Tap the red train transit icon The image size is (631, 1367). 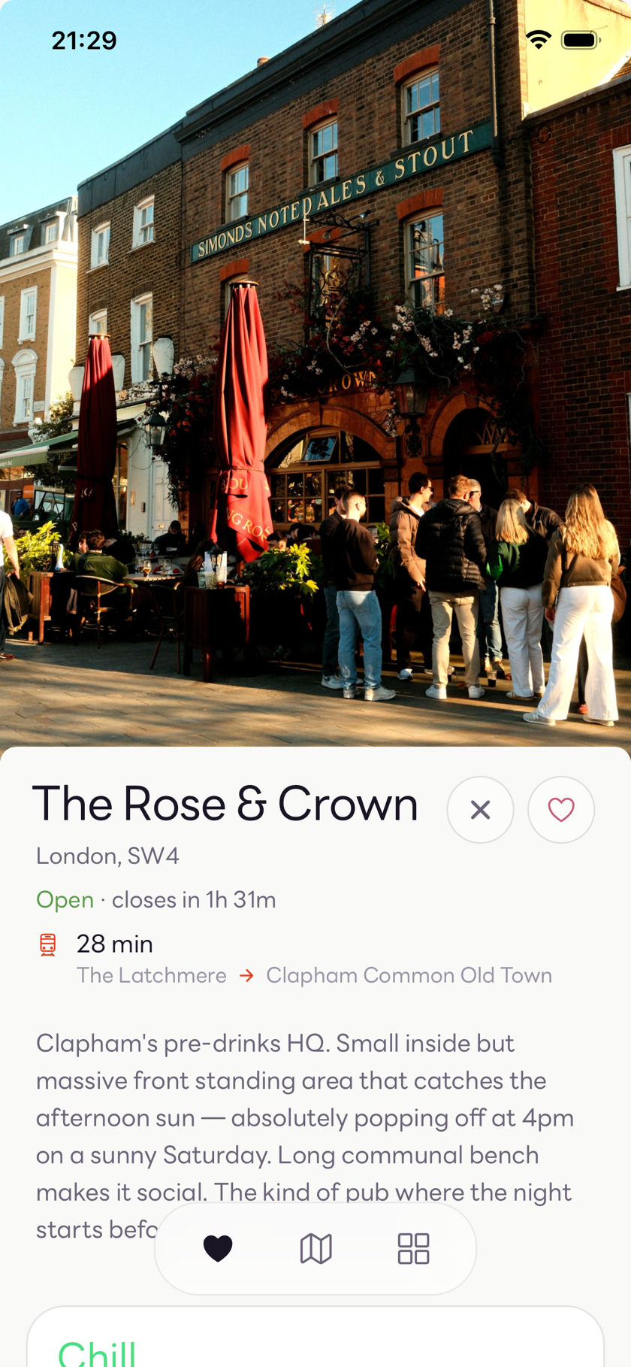[48, 944]
